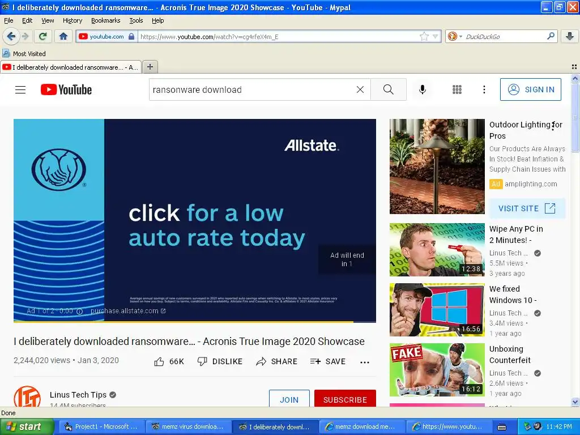
Task: Reload the page with the refresh icon
Action: click(43, 36)
